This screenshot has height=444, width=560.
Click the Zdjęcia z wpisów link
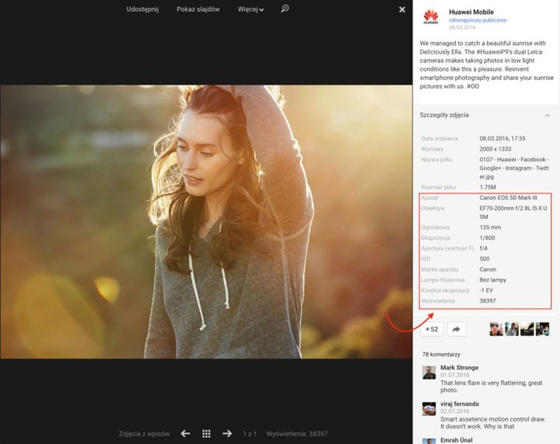pyautogui.click(x=144, y=434)
